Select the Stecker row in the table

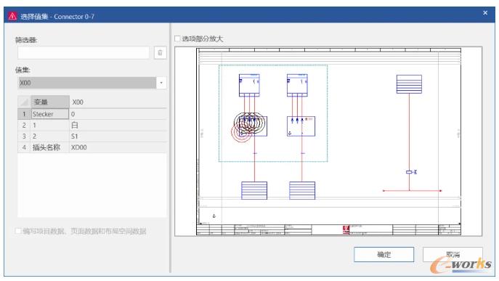click(x=92, y=114)
